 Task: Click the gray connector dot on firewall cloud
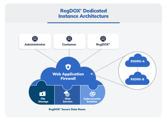point(92,74)
